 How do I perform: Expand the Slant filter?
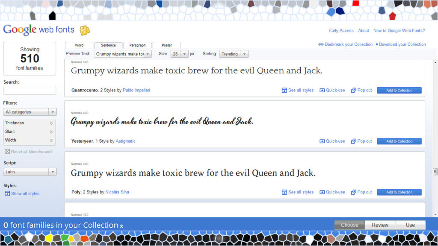point(51,132)
